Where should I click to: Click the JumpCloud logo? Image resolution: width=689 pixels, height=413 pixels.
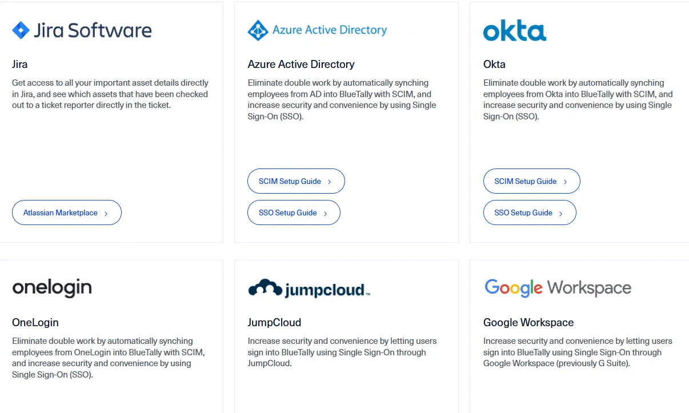point(309,288)
